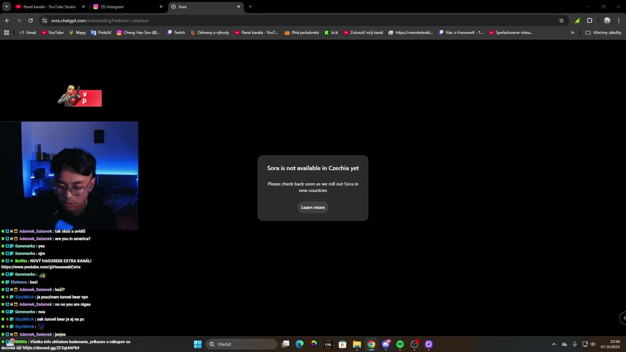This screenshot has height=352, width=626.
Task: Click chat message 'are you in america?'
Action: [x=72, y=239]
